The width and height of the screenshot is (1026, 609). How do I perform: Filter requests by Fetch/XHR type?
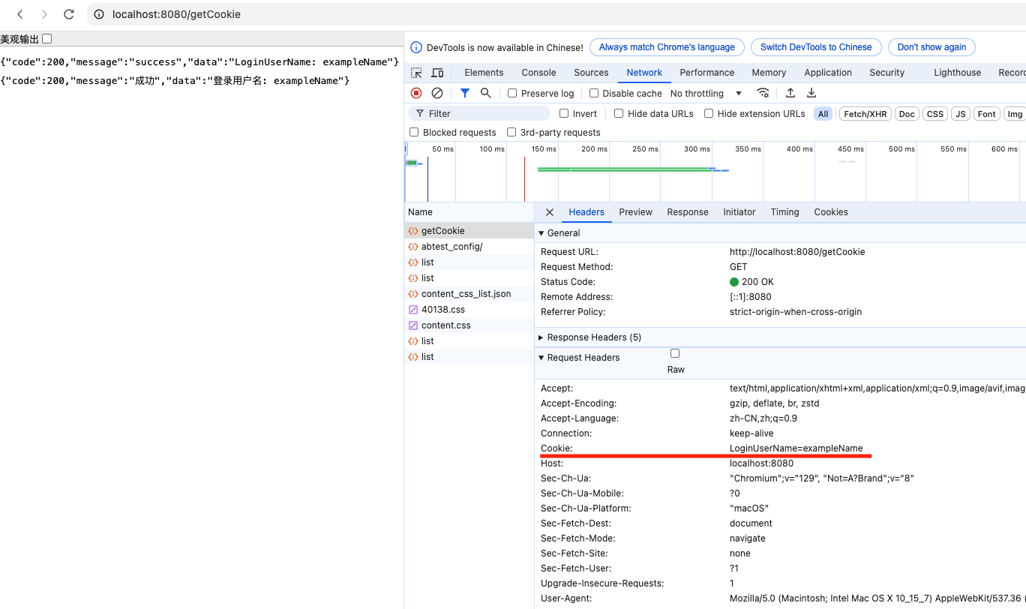tap(865, 114)
